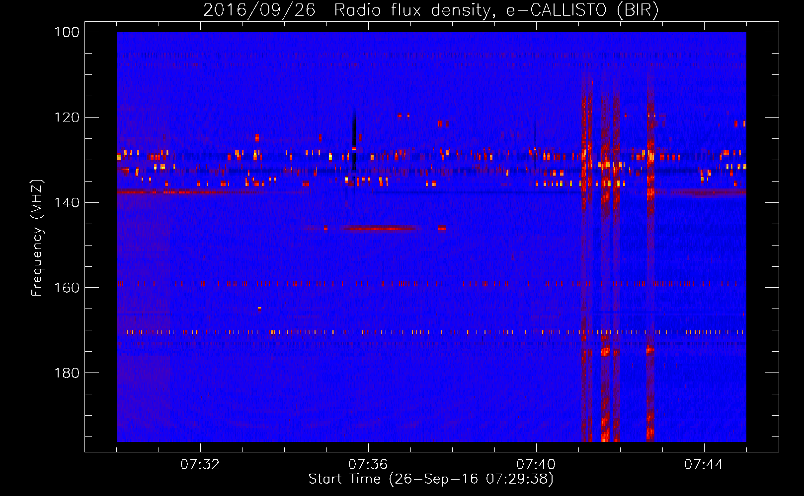The image size is (804, 496).
Task: Select the 140 frequency tick label
Action: [x=67, y=202]
